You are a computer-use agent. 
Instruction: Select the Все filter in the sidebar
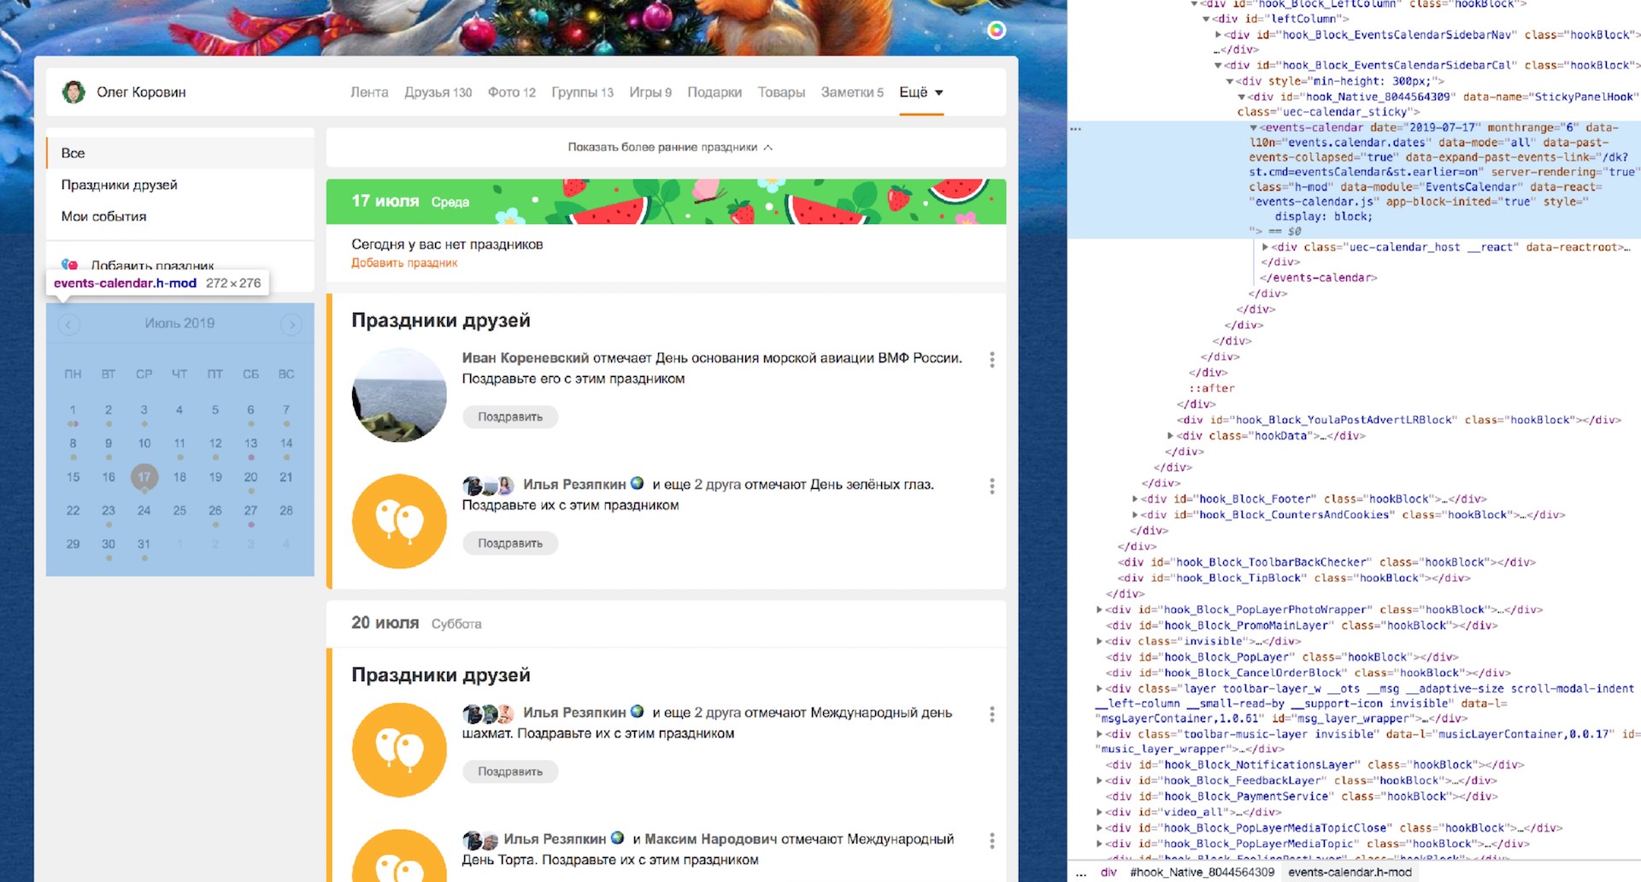pyautogui.click(x=74, y=153)
